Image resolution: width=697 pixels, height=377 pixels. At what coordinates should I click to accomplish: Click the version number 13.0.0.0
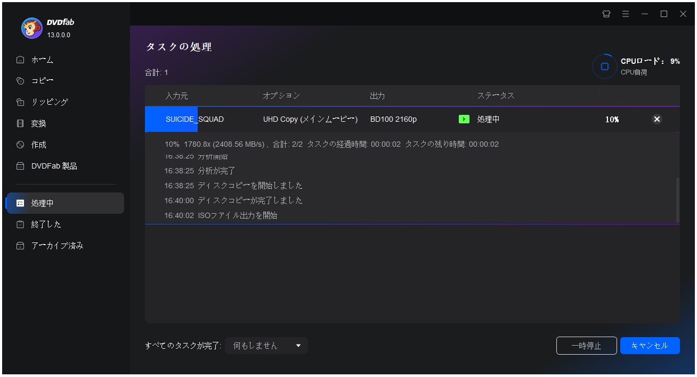coord(59,35)
